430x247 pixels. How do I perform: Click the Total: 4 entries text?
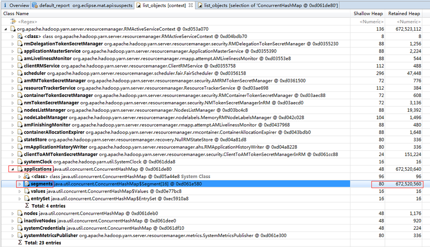[49, 206]
